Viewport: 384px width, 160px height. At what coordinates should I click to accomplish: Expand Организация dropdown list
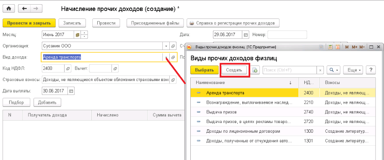pos(166,46)
